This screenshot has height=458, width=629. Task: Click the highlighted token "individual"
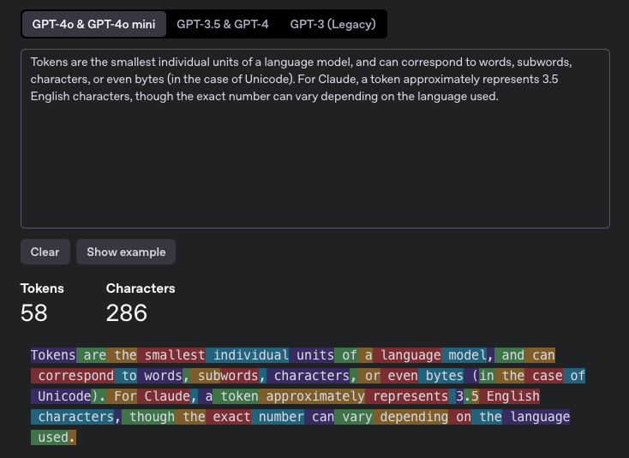click(247, 355)
